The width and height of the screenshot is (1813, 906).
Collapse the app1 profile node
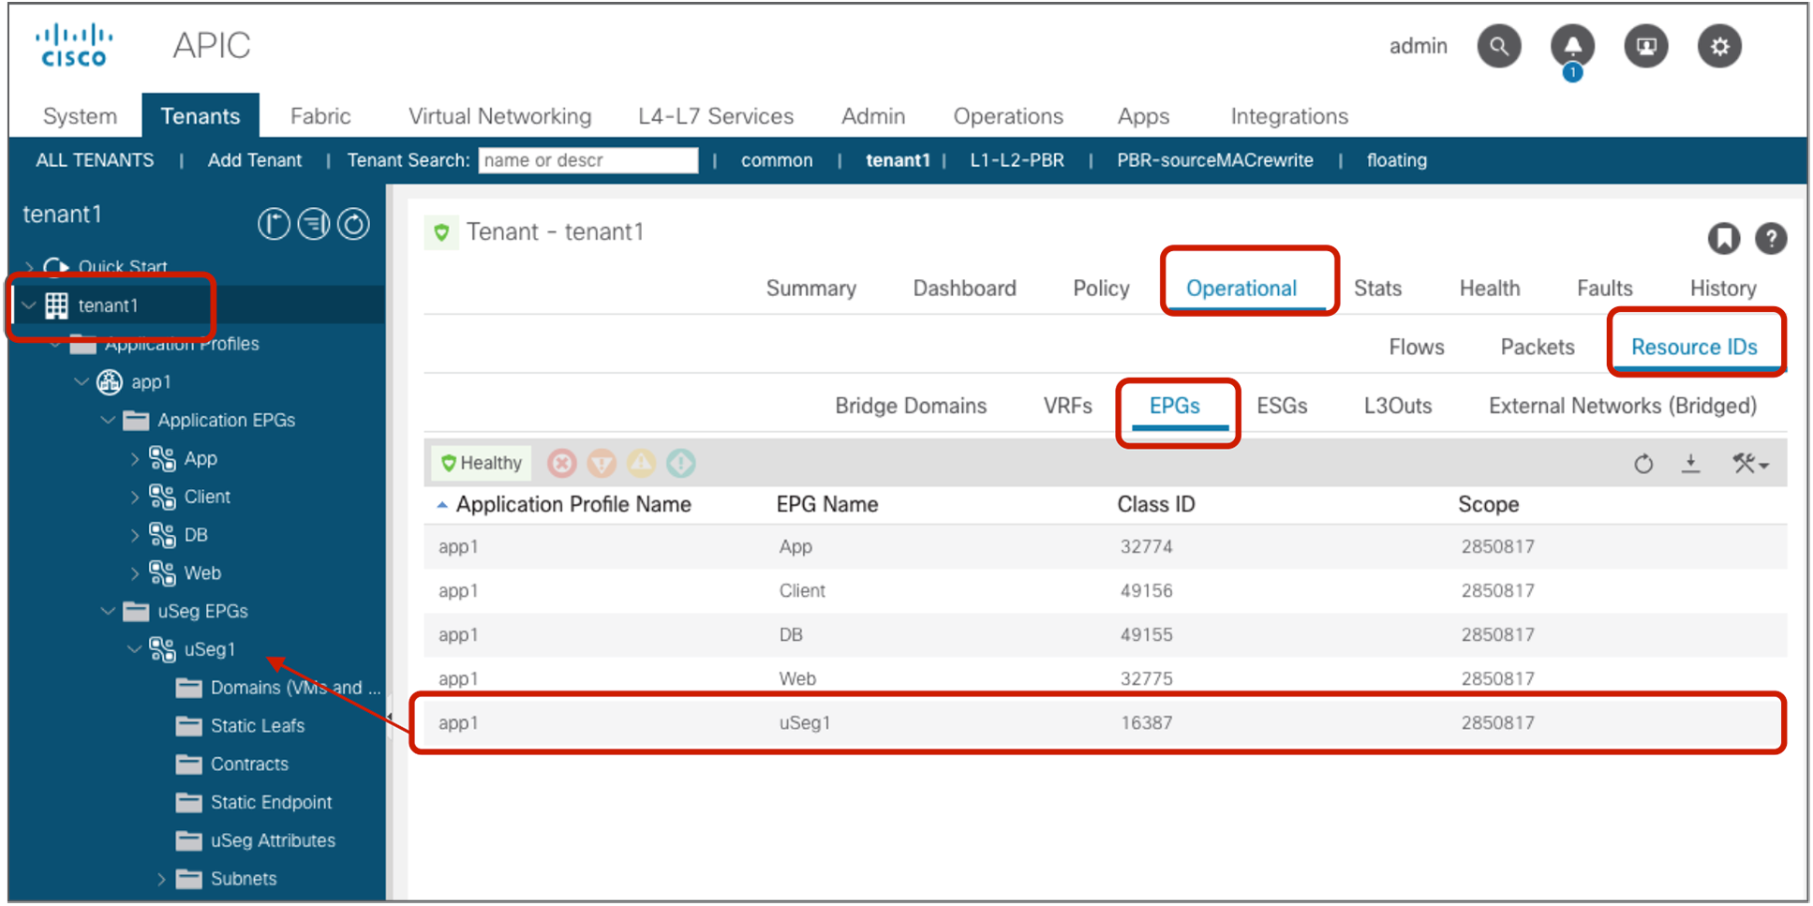click(82, 382)
